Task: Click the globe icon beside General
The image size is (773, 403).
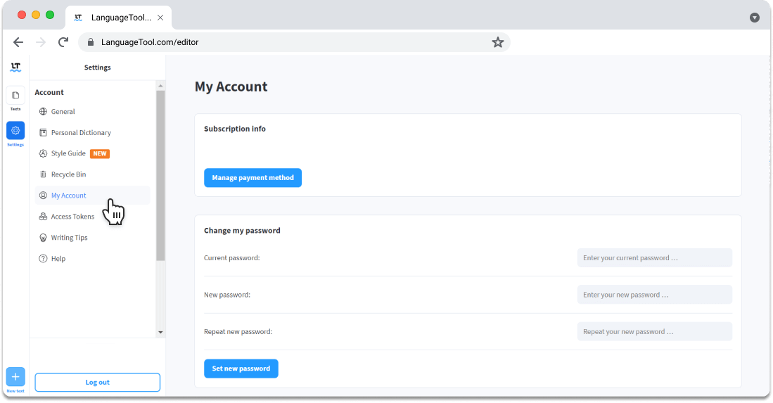Action: tap(44, 112)
